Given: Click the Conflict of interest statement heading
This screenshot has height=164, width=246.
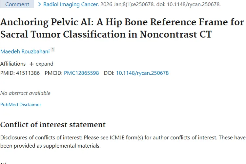Looking at the screenshot, I should click(x=53, y=125).
